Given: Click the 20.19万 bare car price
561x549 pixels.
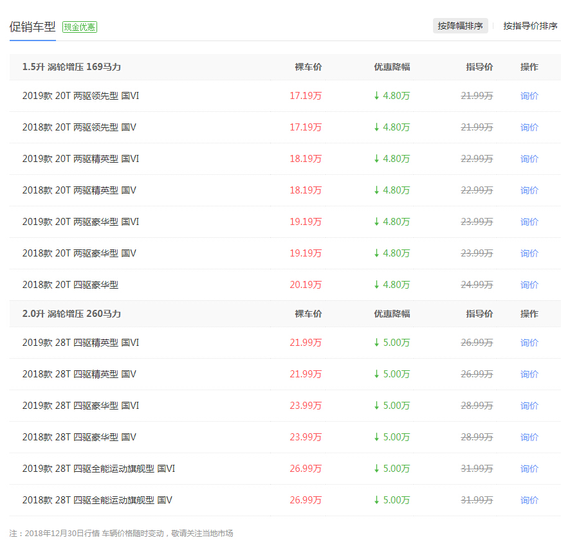Looking at the screenshot, I should click(x=306, y=285).
